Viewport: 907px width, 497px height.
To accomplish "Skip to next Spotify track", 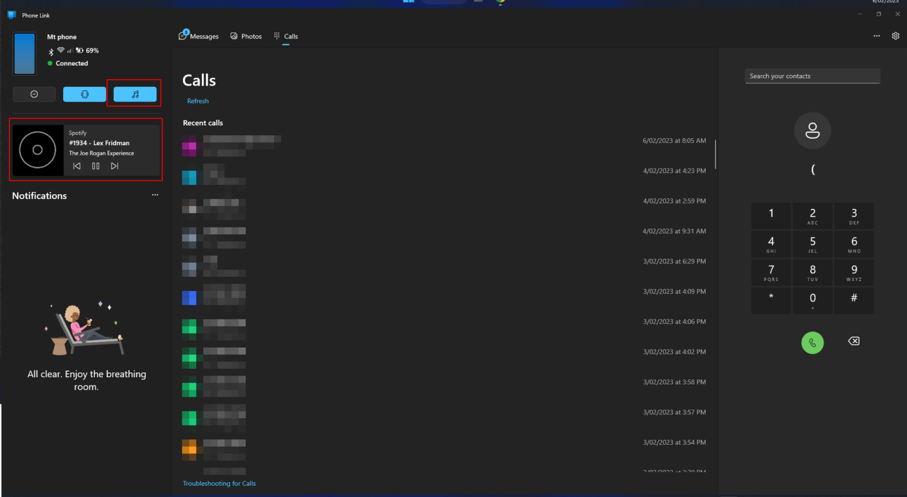I will point(115,166).
